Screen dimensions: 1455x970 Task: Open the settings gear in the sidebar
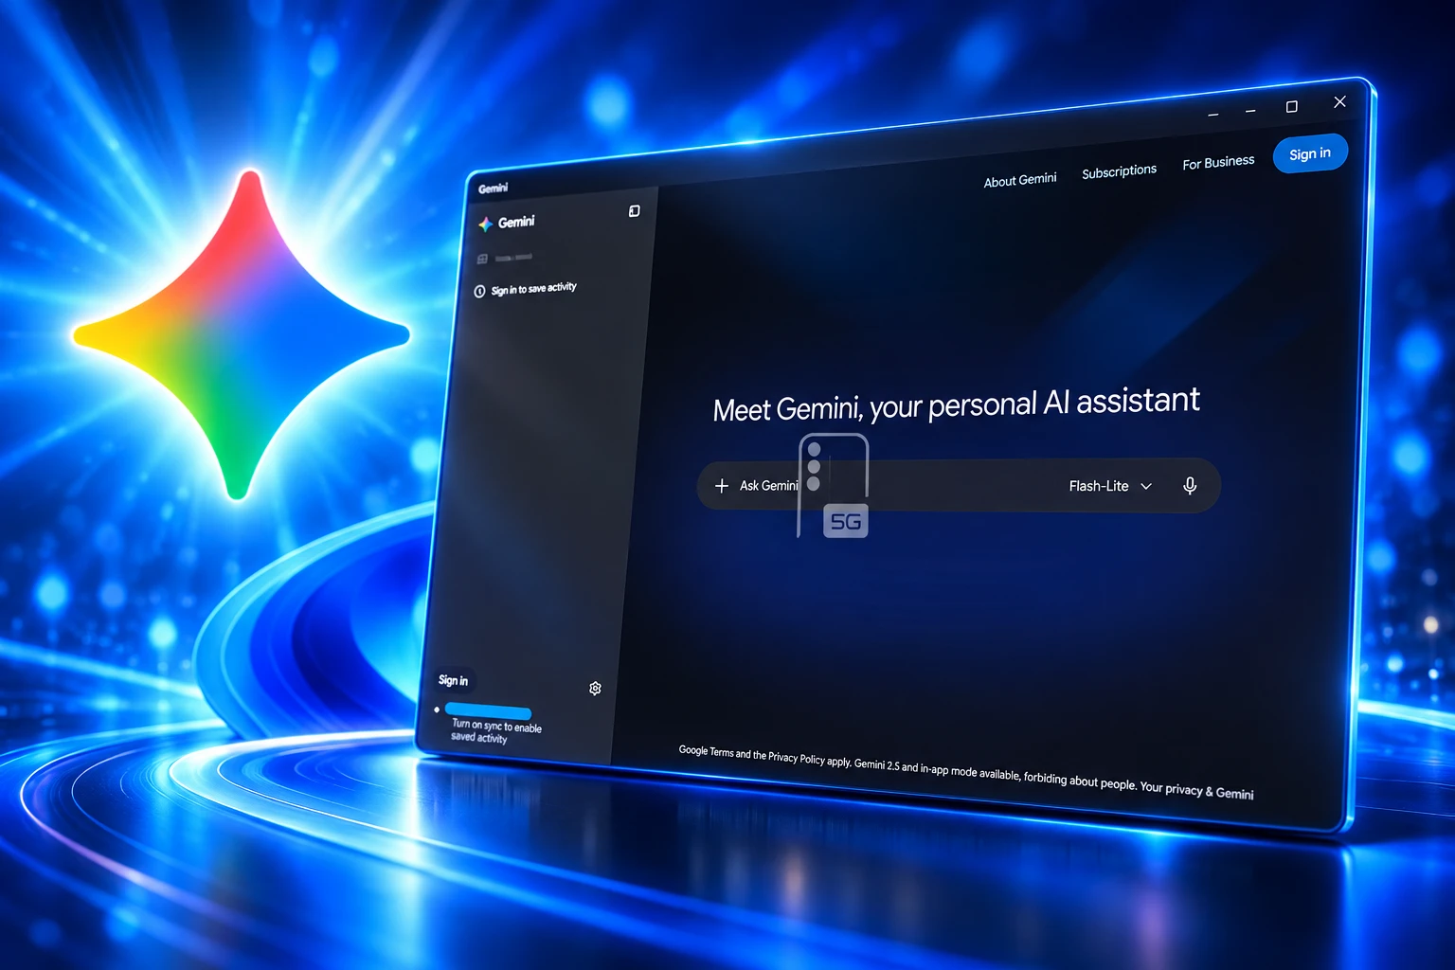tap(595, 689)
